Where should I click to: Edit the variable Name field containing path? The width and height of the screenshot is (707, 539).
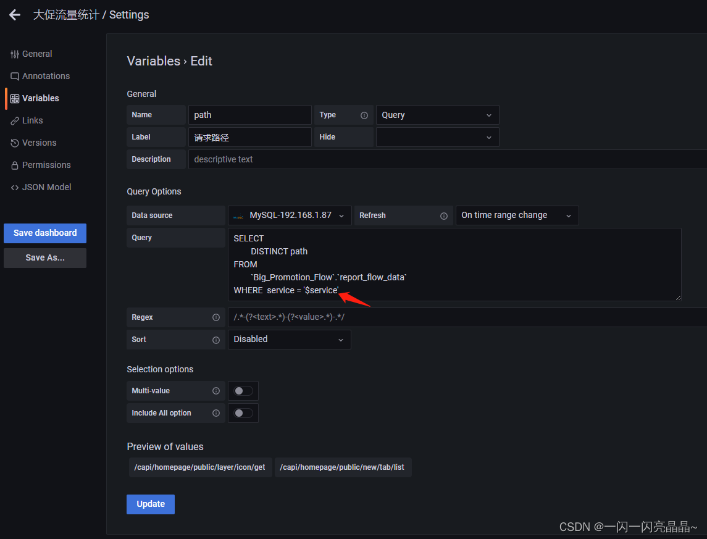click(x=249, y=115)
